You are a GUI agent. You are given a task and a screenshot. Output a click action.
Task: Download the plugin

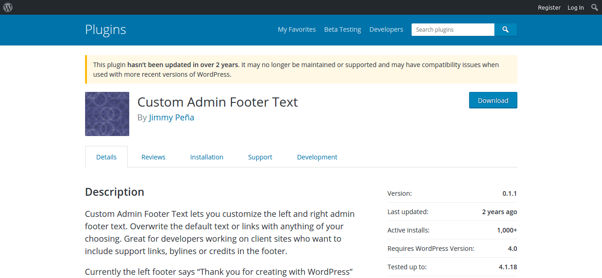point(493,100)
